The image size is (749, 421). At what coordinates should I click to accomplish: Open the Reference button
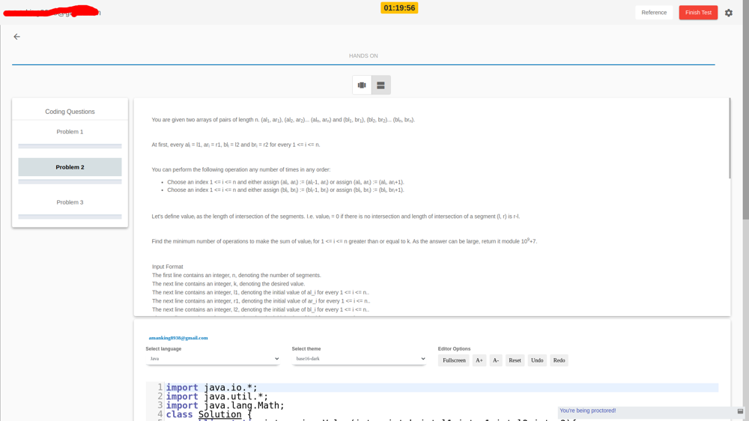(653, 13)
